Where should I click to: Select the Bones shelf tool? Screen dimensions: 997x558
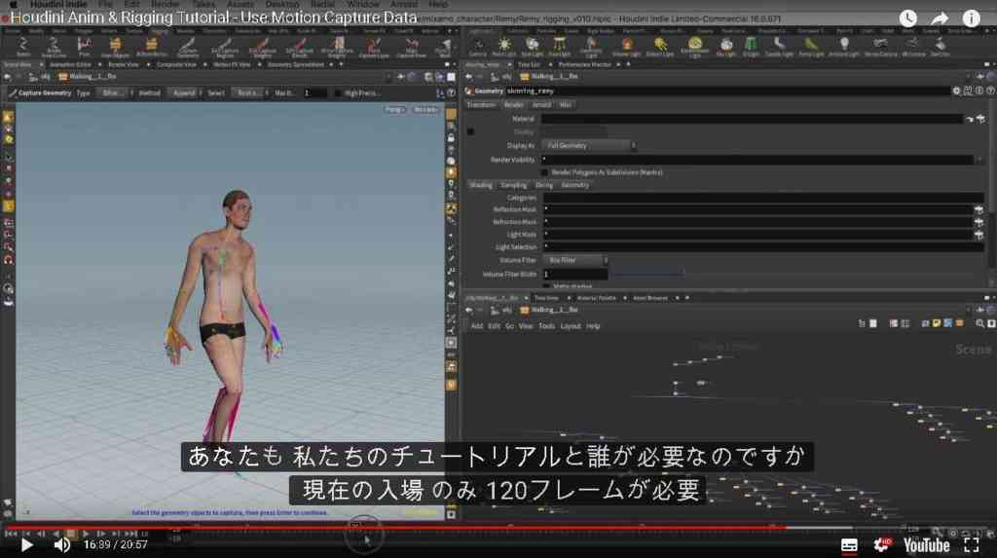pyautogui.click(x=23, y=46)
